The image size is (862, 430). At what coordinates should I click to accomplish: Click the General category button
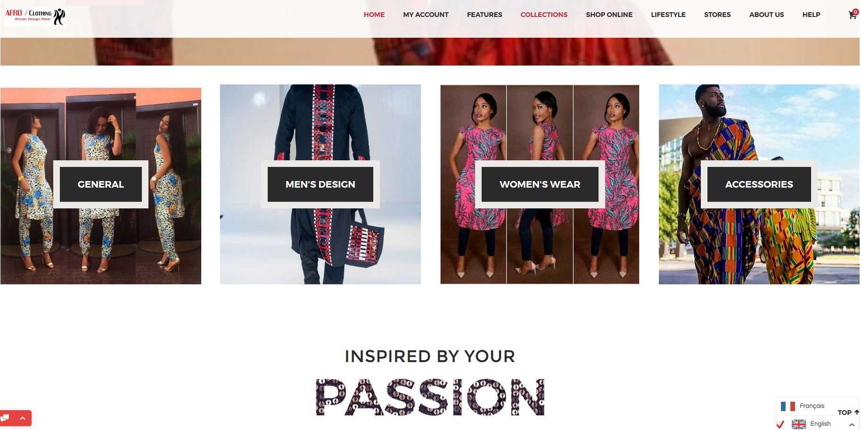point(101,184)
